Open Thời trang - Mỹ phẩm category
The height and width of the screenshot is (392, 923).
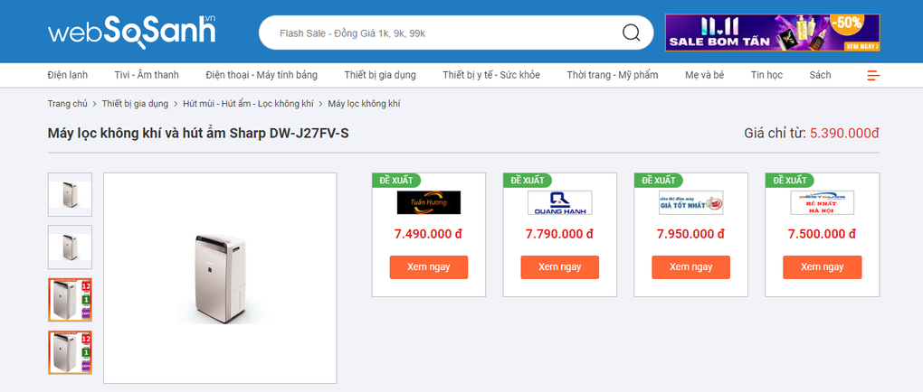click(613, 75)
